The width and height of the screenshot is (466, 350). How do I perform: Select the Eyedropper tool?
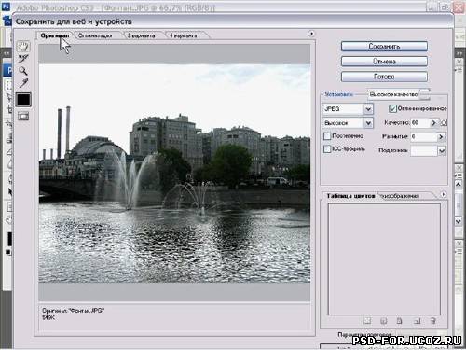23,83
